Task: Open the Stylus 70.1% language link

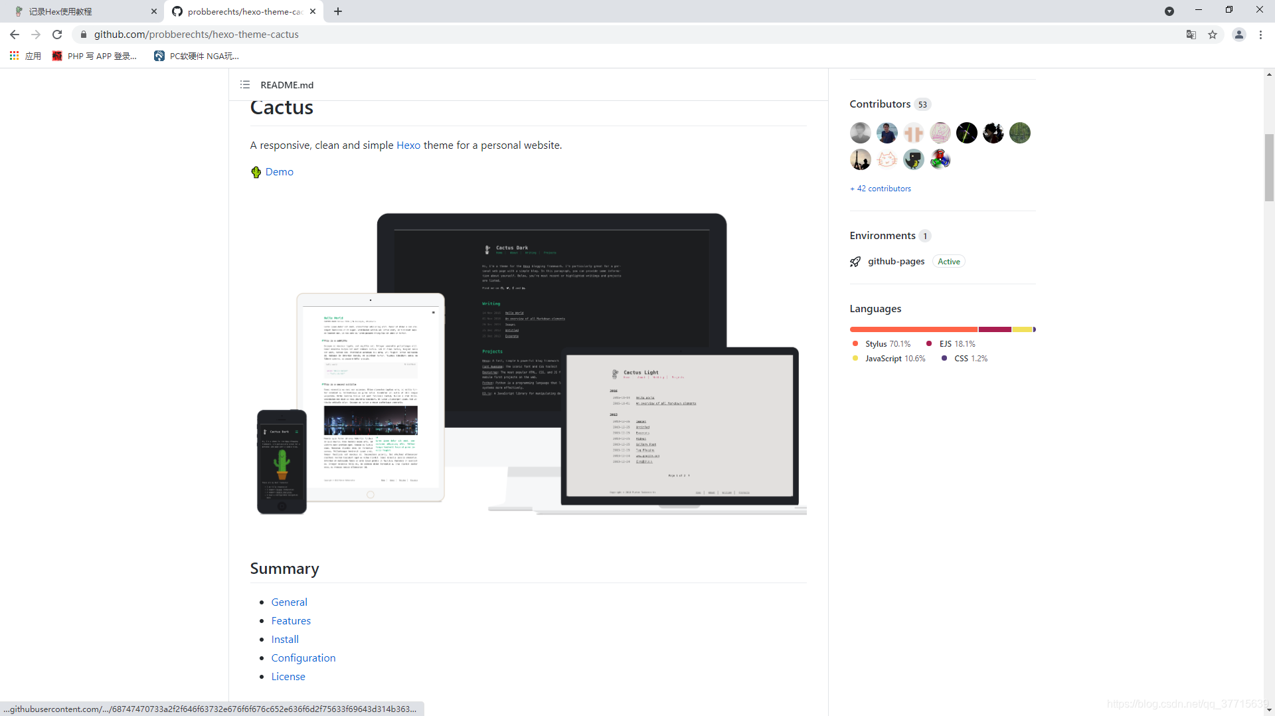Action: 881,344
